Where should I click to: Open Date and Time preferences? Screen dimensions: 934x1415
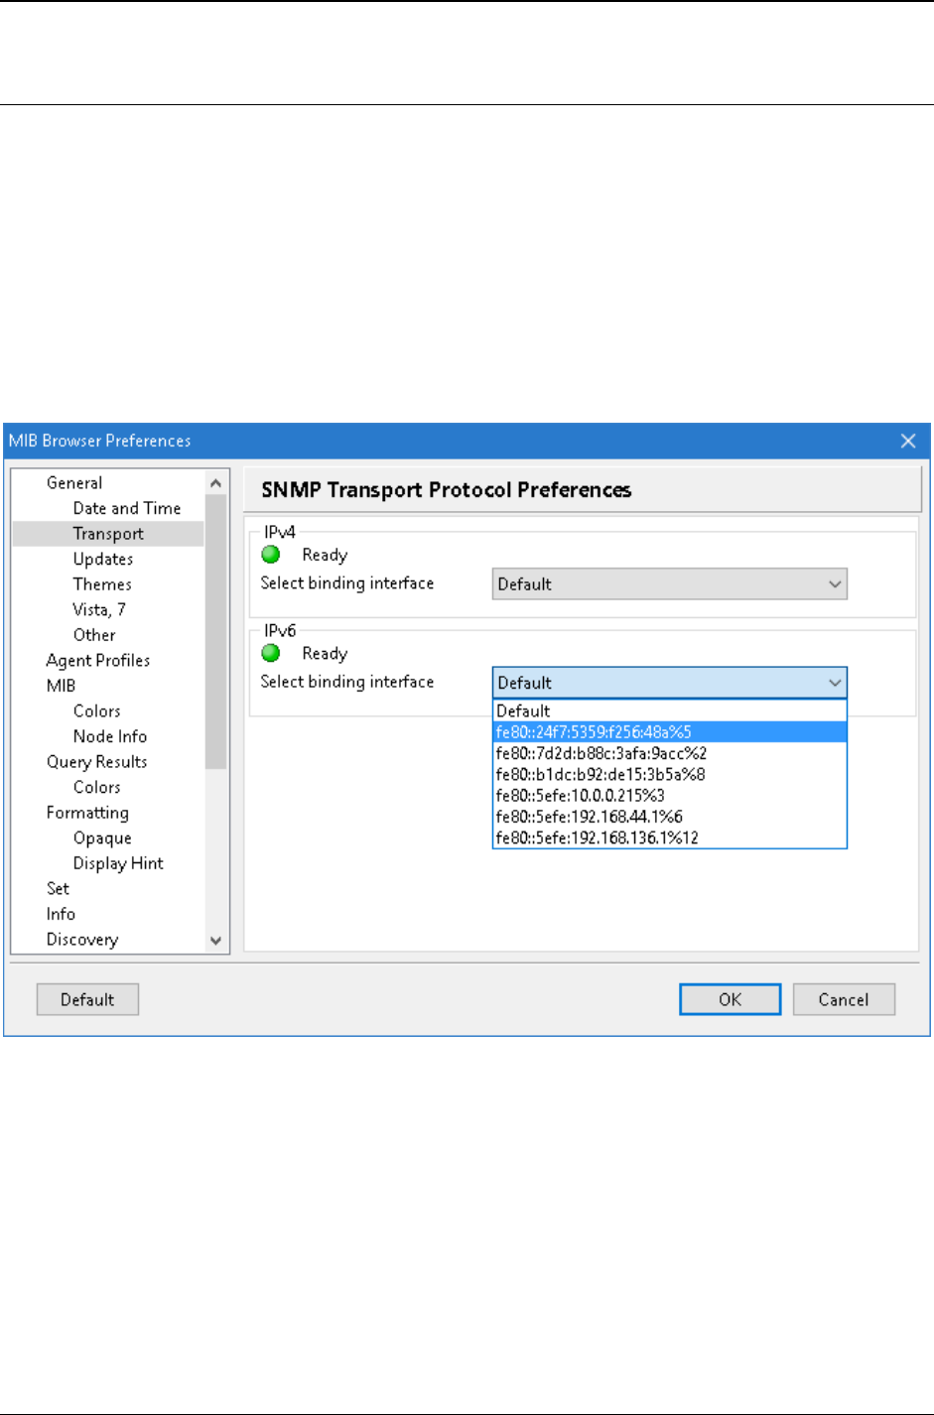tap(127, 508)
